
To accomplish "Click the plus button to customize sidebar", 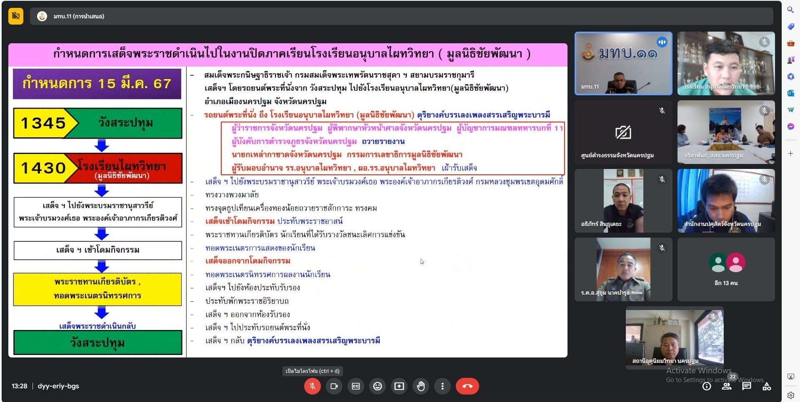I will (x=790, y=154).
